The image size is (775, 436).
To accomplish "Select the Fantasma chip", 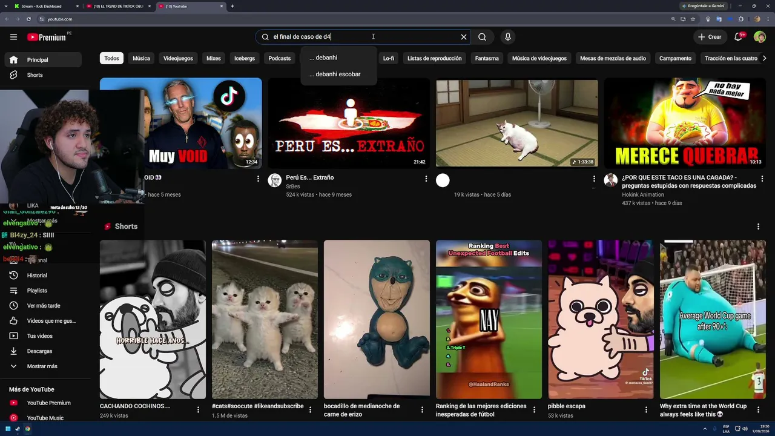I will tap(487, 58).
